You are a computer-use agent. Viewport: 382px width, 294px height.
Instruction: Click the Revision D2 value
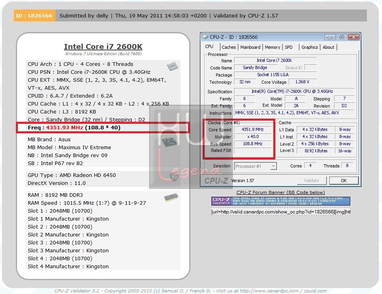point(344,106)
